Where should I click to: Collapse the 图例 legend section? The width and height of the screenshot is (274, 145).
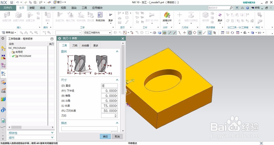coord(117,51)
